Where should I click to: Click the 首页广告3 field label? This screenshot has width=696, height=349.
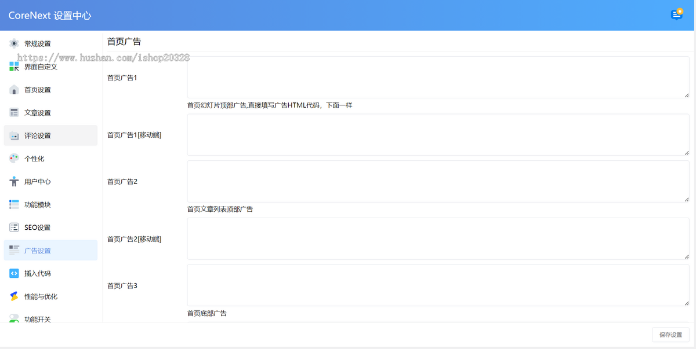click(x=122, y=285)
